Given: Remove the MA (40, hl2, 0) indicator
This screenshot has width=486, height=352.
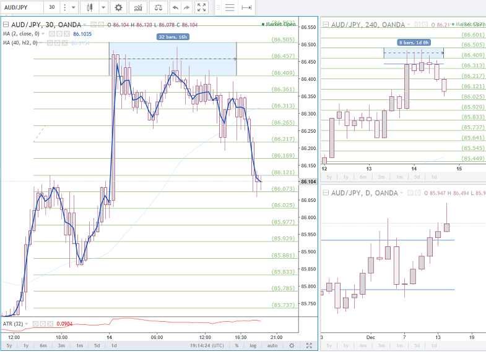Looking at the screenshot, I should [64, 43].
